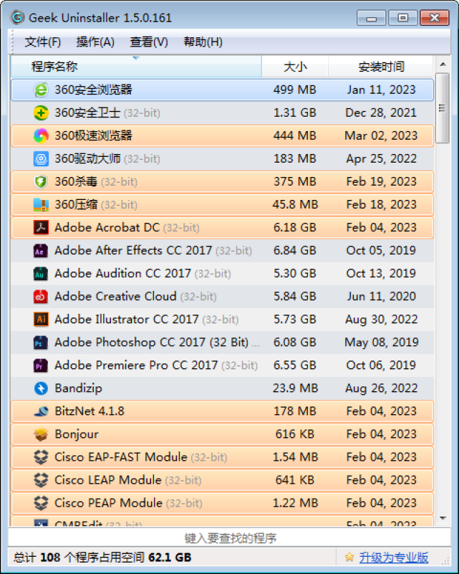This screenshot has width=459, height=574.
Task: Select the Bonjour name text
Action: point(77,434)
